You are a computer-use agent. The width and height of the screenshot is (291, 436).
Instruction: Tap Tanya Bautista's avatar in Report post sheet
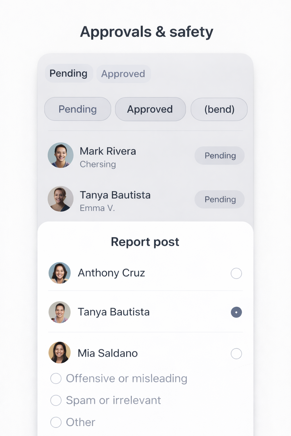(60, 312)
